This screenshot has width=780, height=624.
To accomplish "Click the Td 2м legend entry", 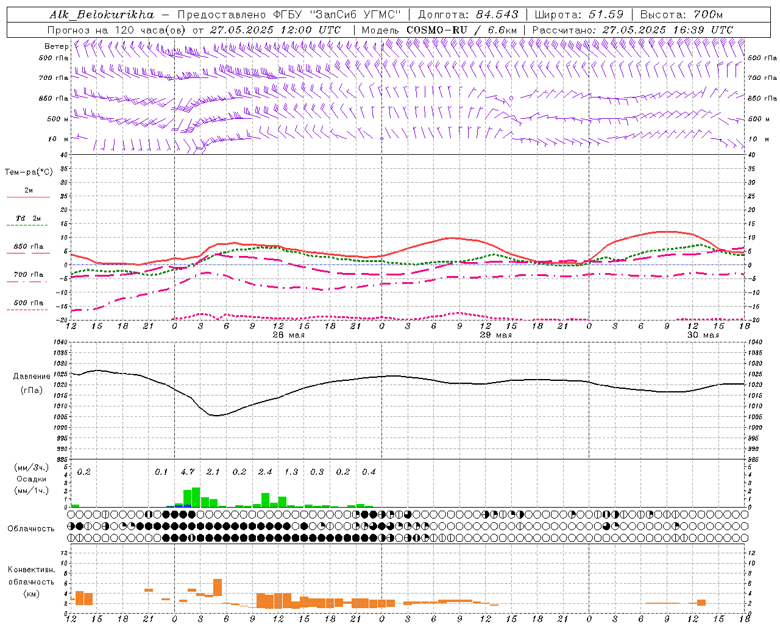I will pyautogui.click(x=29, y=218).
